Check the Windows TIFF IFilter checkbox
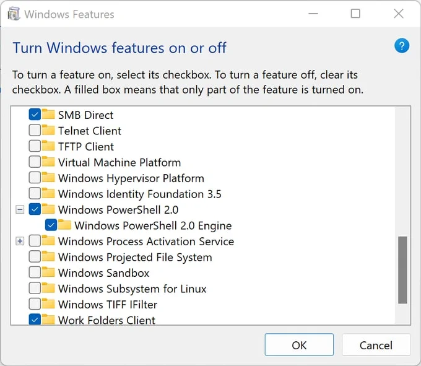421x366 pixels. pyautogui.click(x=35, y=304)
